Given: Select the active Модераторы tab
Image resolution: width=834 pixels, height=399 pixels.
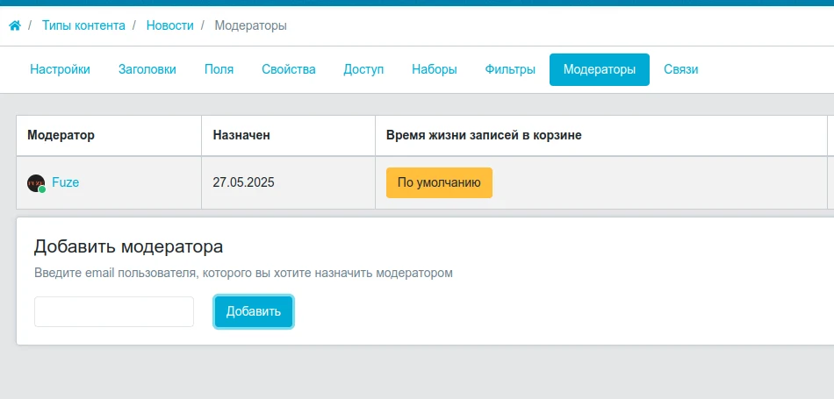Looking at the screenshot, I should coord(600,69).
